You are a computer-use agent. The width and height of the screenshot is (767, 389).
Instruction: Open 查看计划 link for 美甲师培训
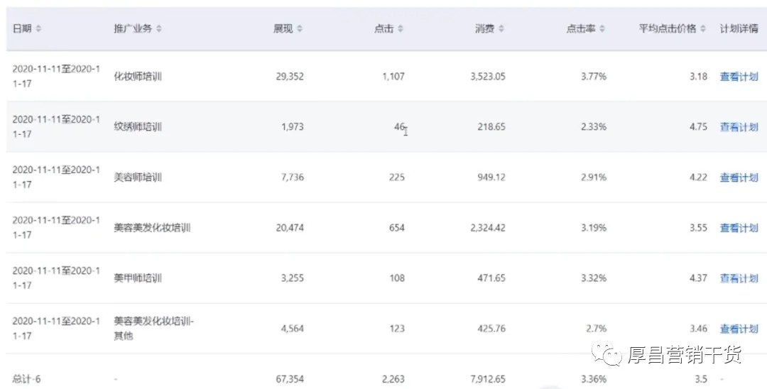pyautogui.click(x=739, y=278)
